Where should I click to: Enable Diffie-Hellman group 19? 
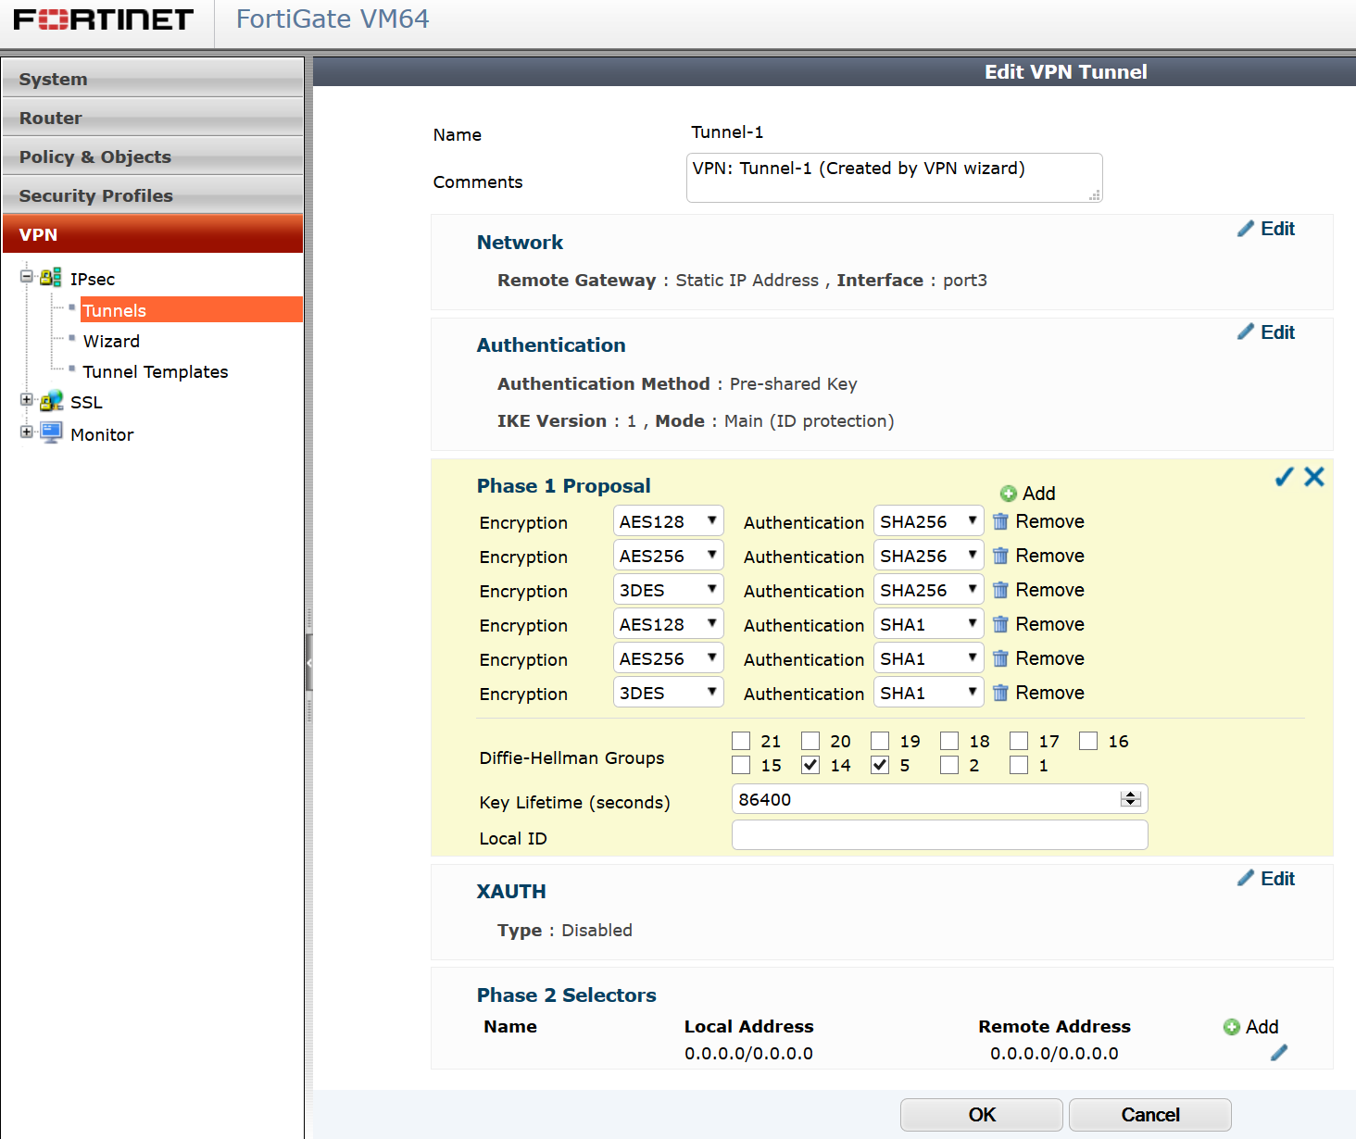coord(880,741)
